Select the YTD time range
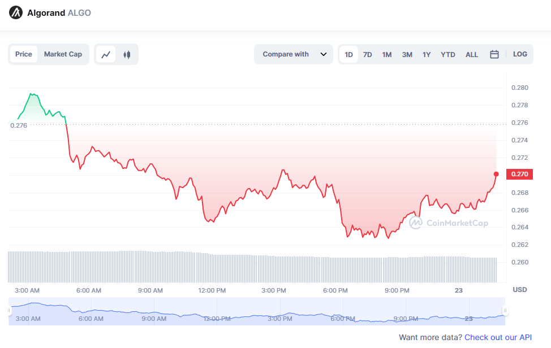The width and height of the screenshot is (551, 348). click(x=447, y=55)
